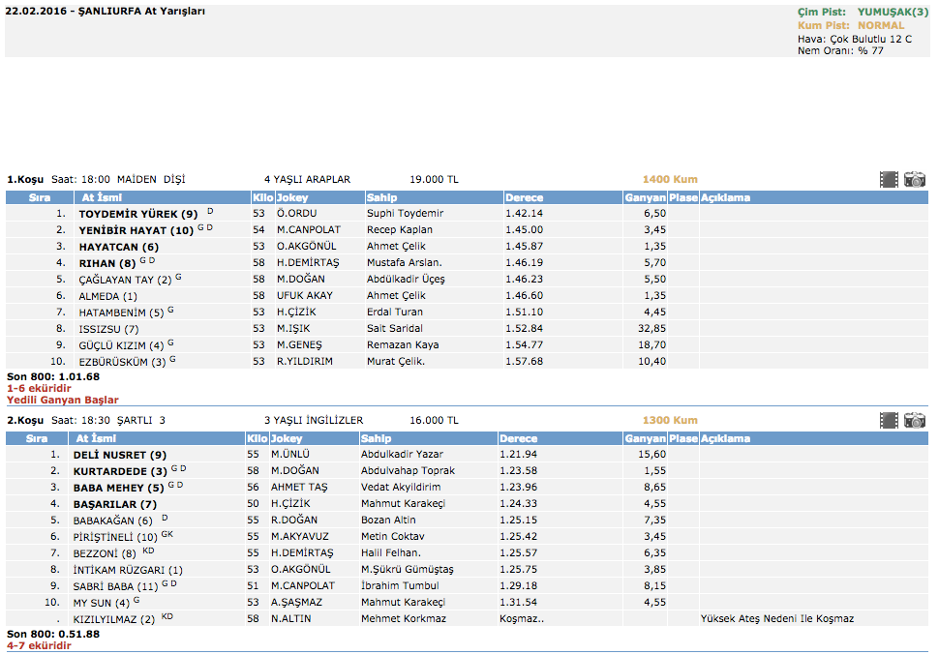Click owner Suphi Toydemir
This screenshot has width=939, height=655.
pyautogui.click(x=405, y=214)
